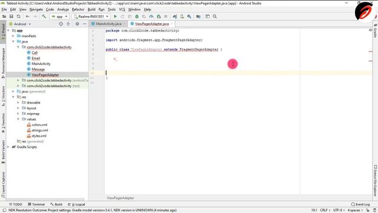Expand the Gradle Scripts node
378x213 pixels.
tap(9, 147)
